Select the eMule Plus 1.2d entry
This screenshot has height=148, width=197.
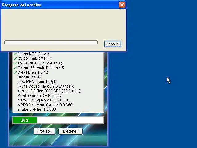(x=40, y=63)
